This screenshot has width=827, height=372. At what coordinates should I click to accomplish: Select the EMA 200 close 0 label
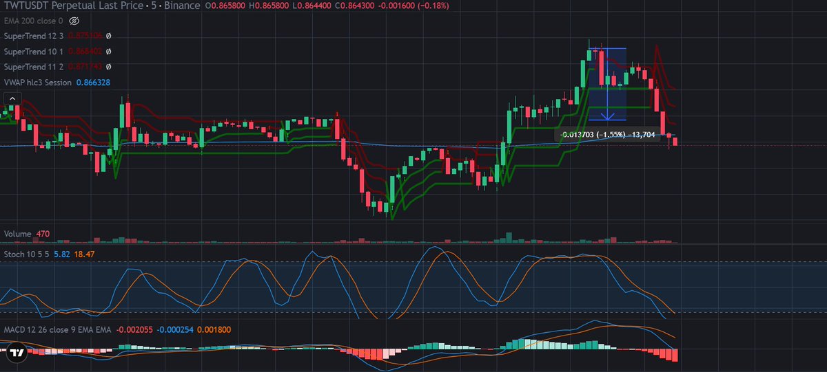click(x=34, y=21)
